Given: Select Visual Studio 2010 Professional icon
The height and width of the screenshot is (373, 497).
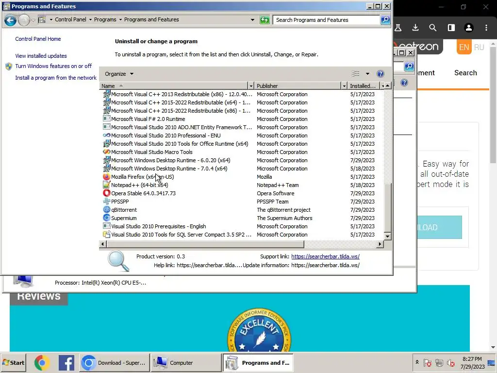Looking at the screenshot, I should coord(106,136).
